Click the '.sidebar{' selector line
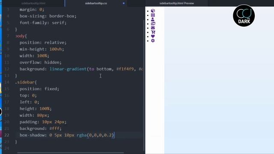 pyautogui.click(x=26, y=82)
